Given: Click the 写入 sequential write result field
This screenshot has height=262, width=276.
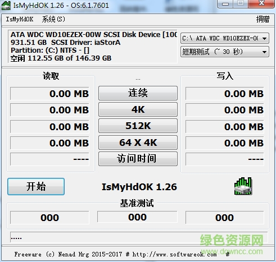Looking at the screenshot, I should 225,94.
